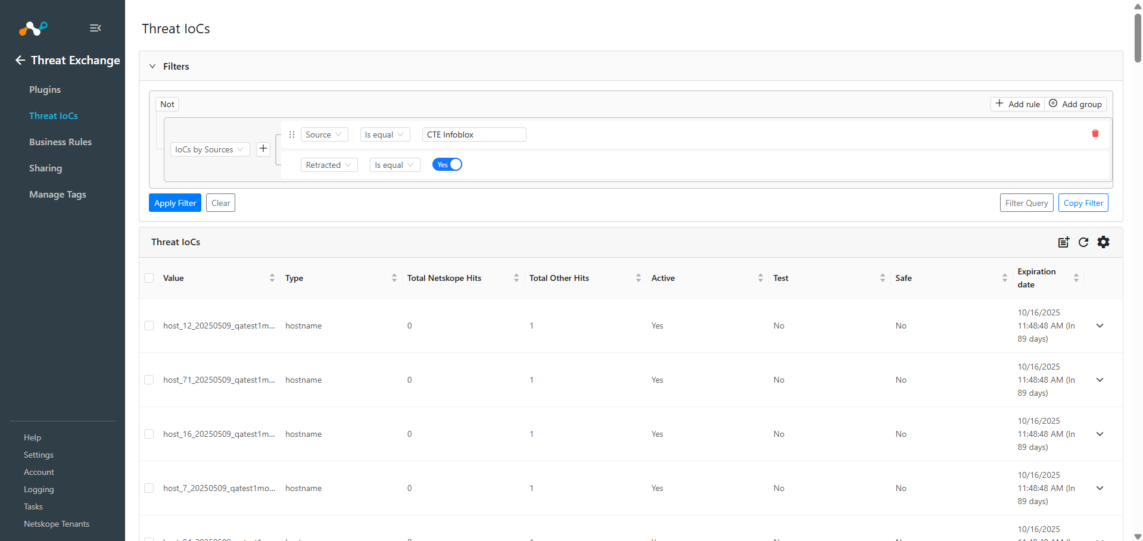Click the Apply Filter button
This screenshot has width=1143, height=541.
175,203
